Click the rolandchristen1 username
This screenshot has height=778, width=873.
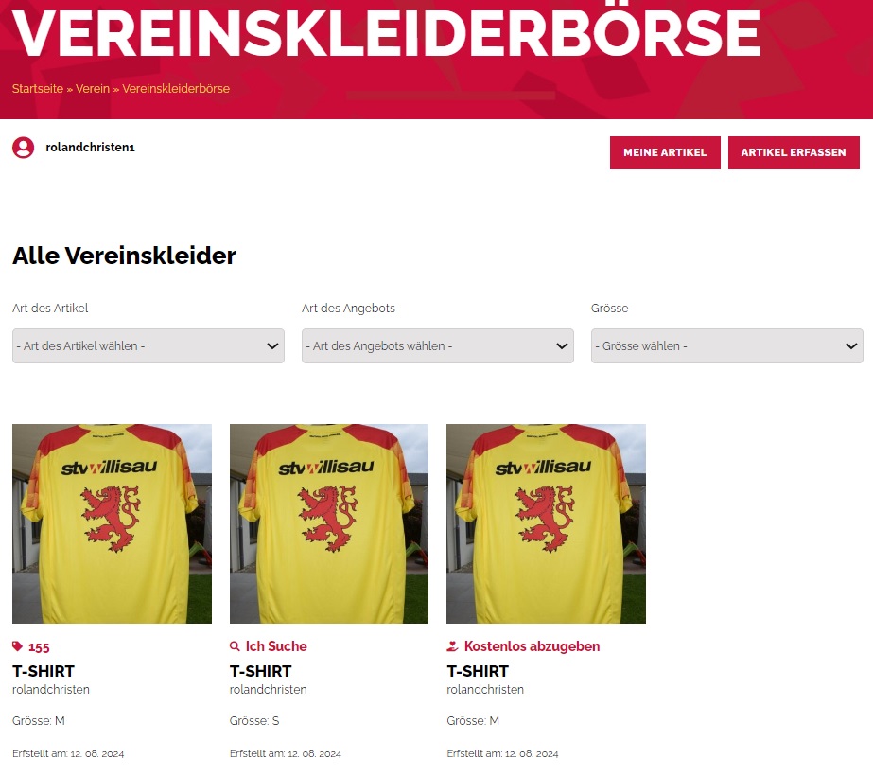point(90,148)
